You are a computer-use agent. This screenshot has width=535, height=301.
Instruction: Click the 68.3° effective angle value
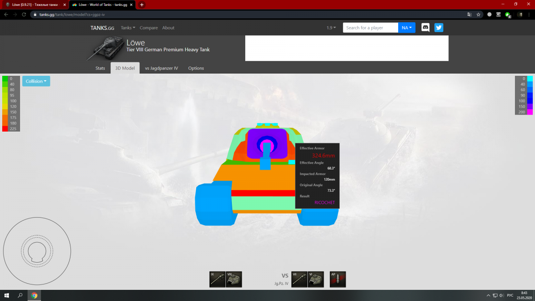(x=331, y=168)
